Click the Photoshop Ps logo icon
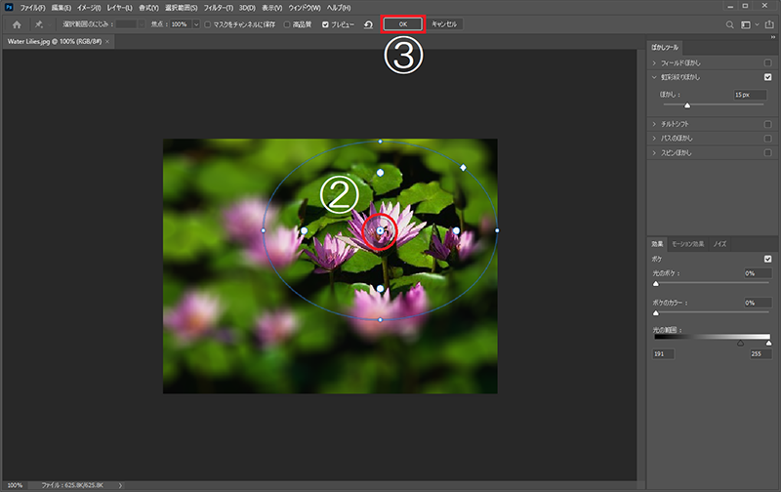This screenshot has width=781, height=492. coord(8,7)
